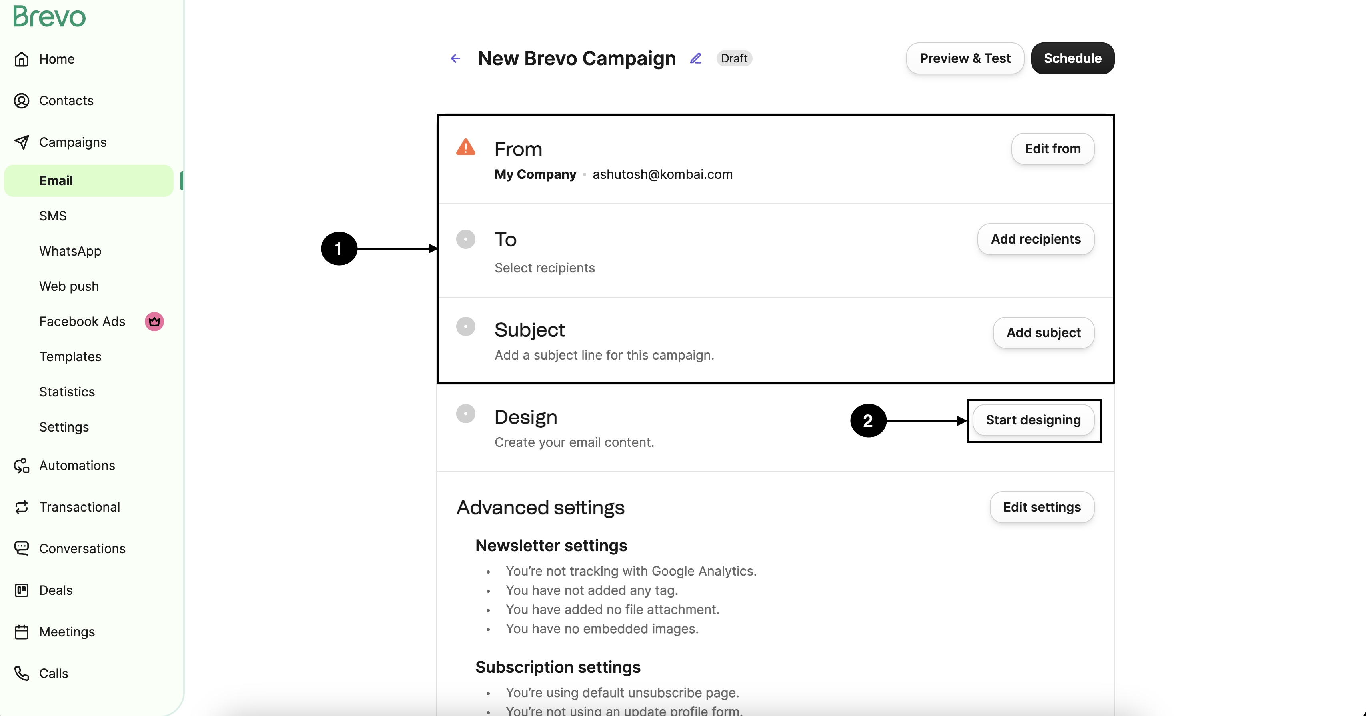Click the Calls phone icon
This screenshot has height=716, width=1366.
click(x=21, y=674)
